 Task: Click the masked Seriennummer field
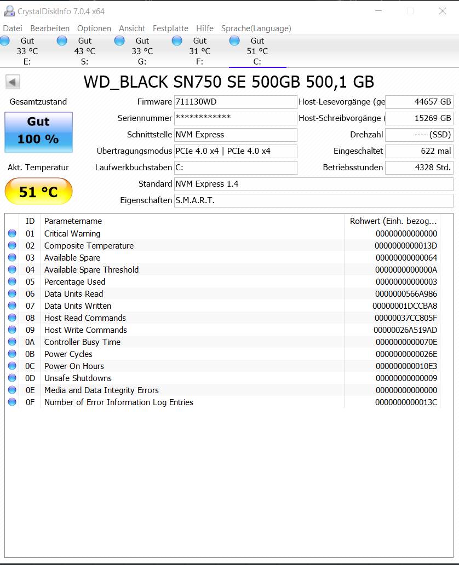coord(236,118)
